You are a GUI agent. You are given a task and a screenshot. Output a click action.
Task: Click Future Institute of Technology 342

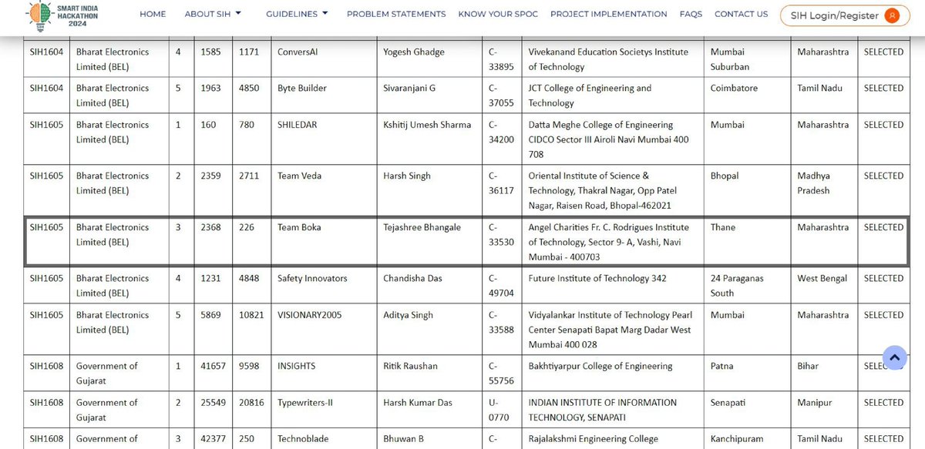tap(597, 278)
